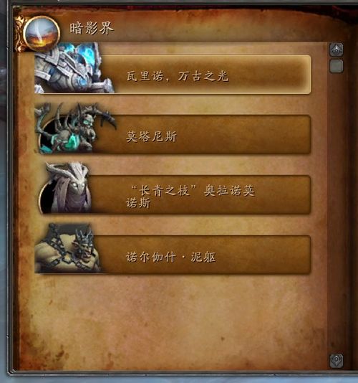Open 诺尔伽什·泥躯 boss entry

click(x=173, y=255)
